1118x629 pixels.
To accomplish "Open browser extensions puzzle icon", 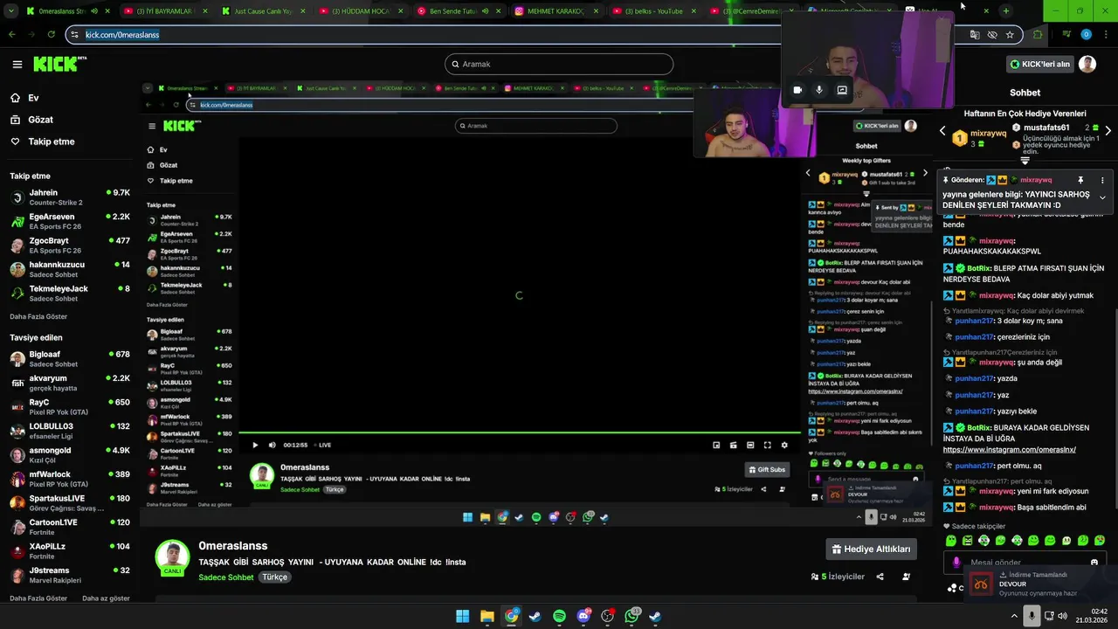I will pos(1038,35).
